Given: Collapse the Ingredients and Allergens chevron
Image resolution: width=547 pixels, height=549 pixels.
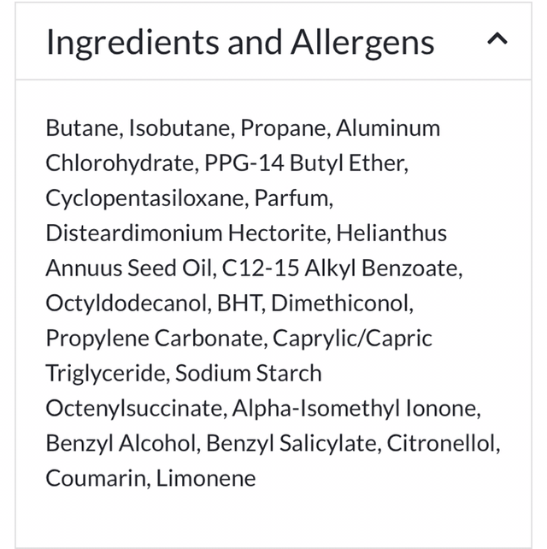Looking at the screenshot, I should 497,39.
